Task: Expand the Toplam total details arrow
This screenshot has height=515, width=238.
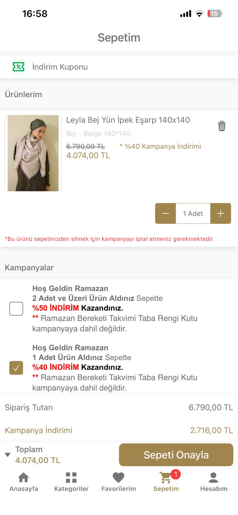Action: (x=7, y=455)
